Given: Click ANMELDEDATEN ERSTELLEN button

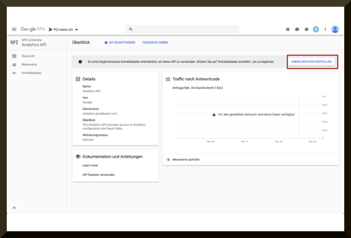Looking at the screenshot, I should 311,62.
